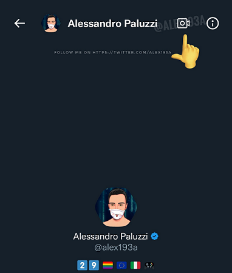Viewport: 232px width, 273px height.
Task: View the large hexagonal profile picture
Action: (x=116, y=207)
